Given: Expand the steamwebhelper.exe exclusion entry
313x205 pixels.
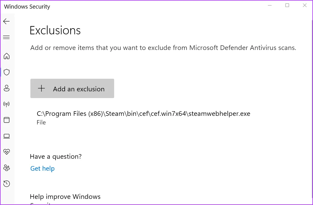Looking at the screenshot, I should [x=143, y=117].
